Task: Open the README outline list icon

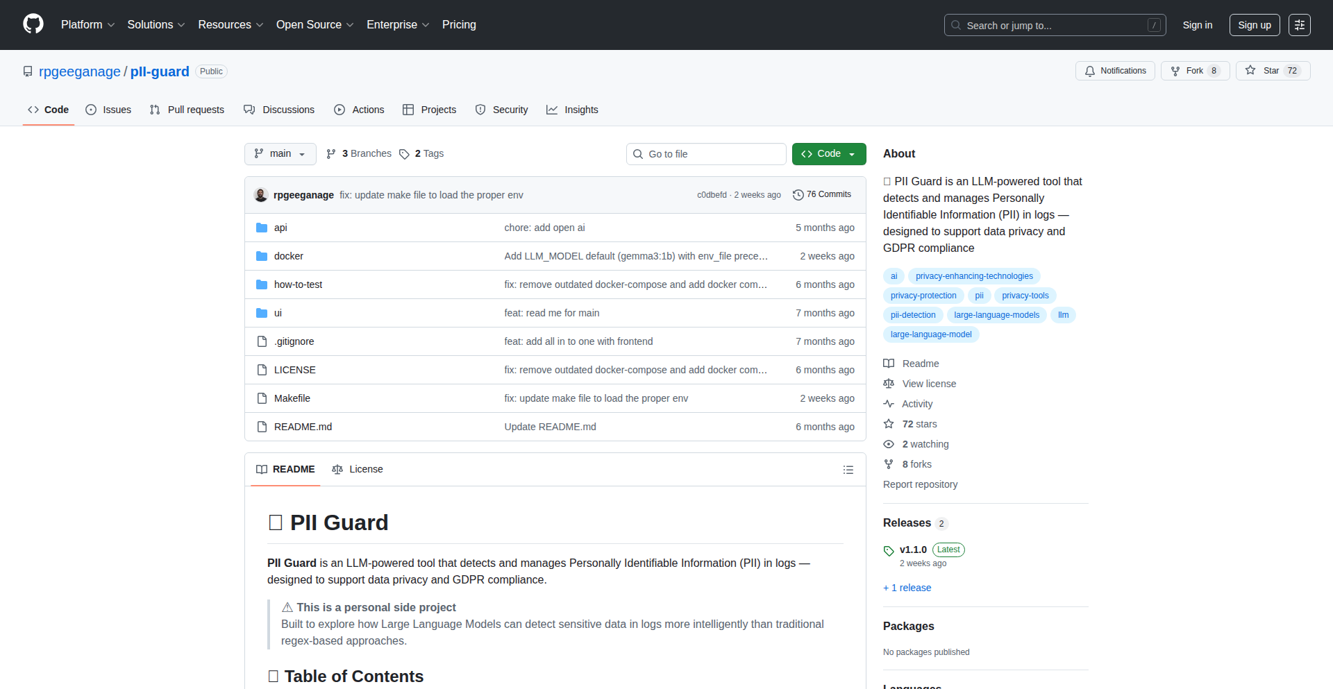Action: click(848, 470)
